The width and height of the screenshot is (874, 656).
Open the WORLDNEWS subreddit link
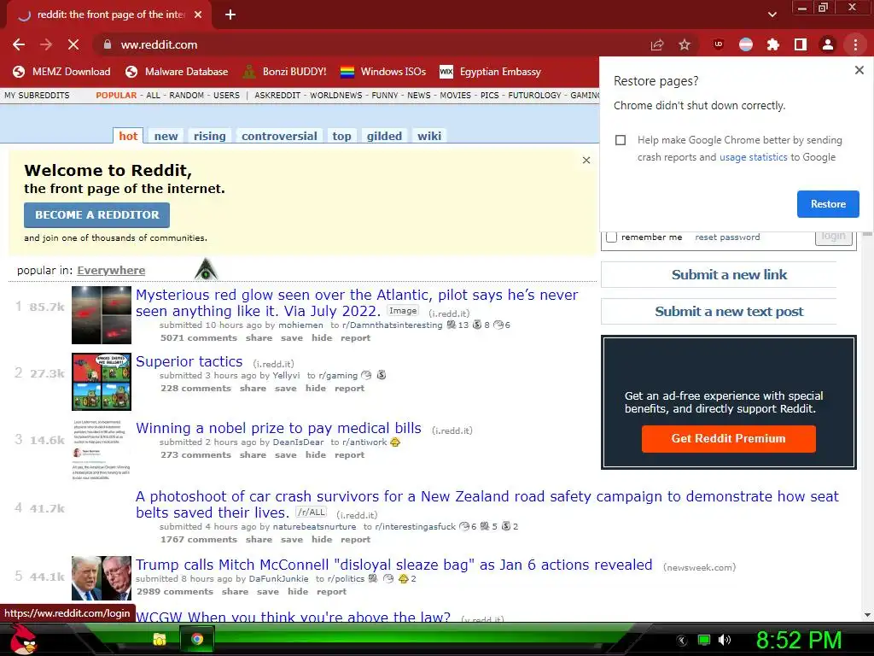click(336, 96)
